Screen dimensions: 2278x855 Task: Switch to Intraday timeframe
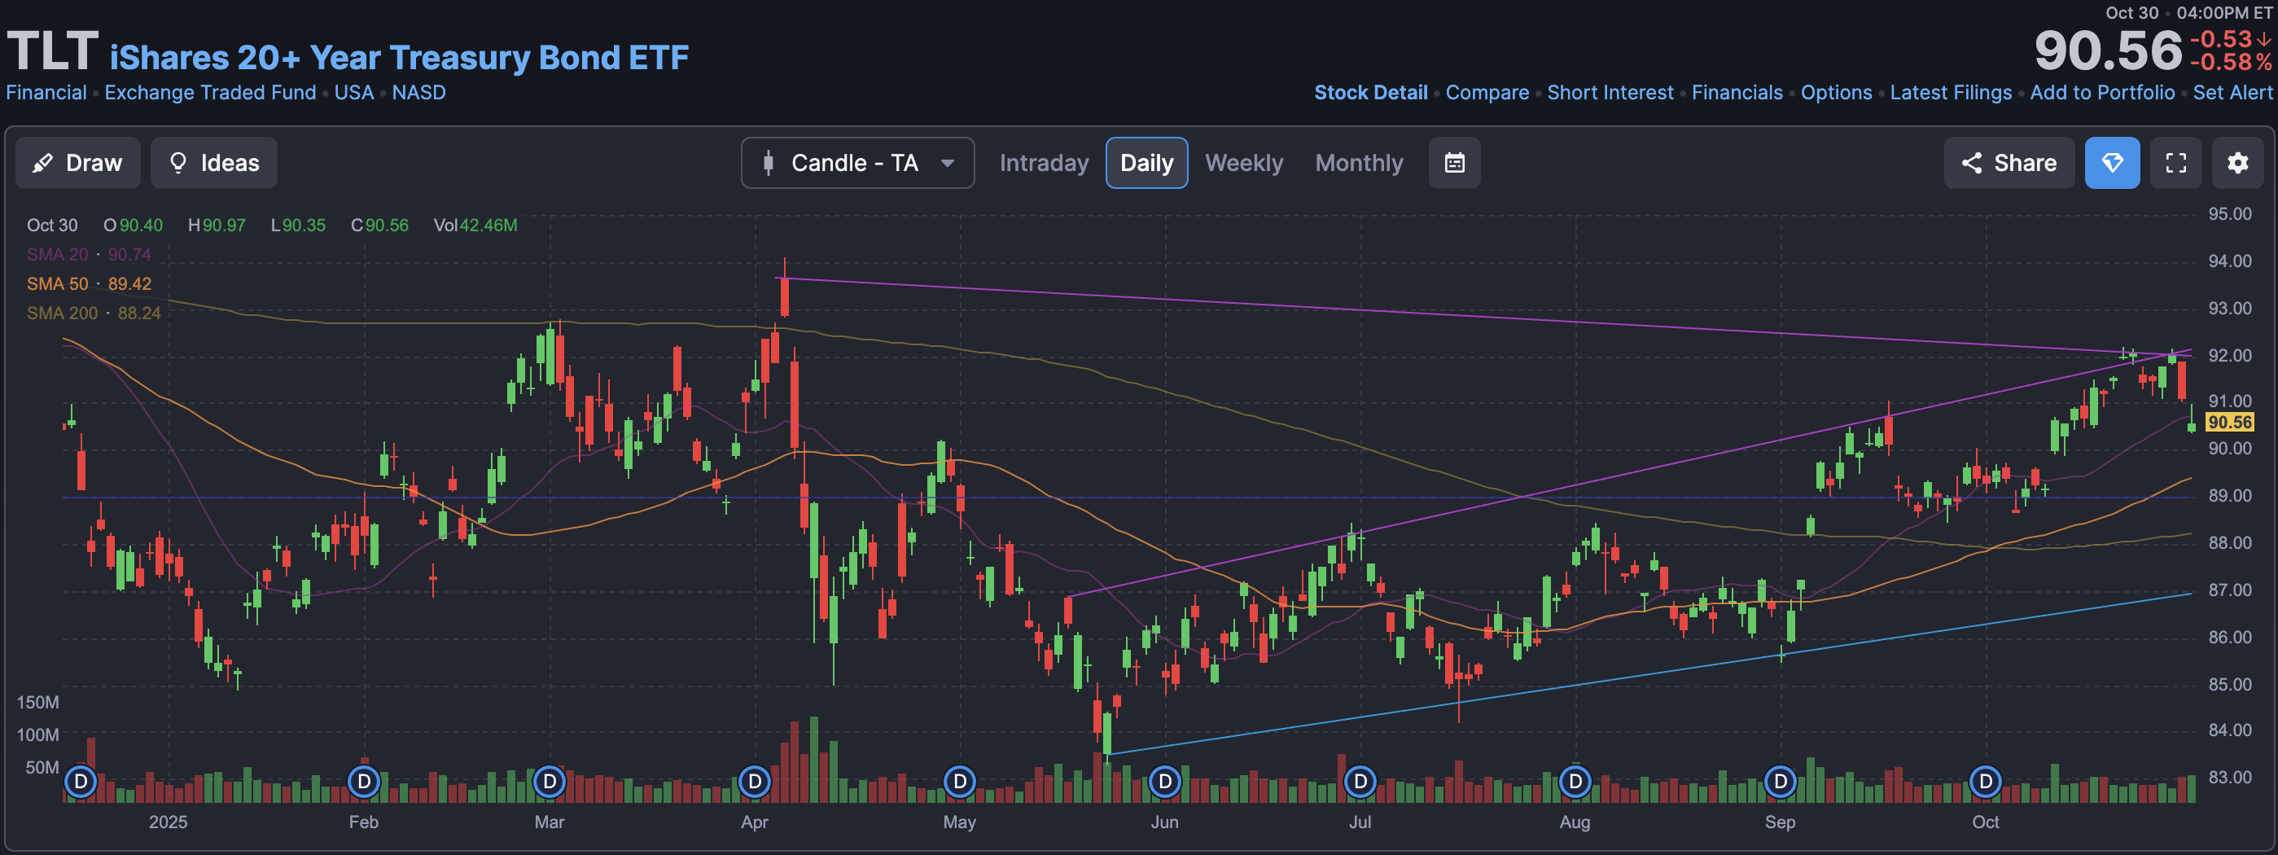[1044, 163]
